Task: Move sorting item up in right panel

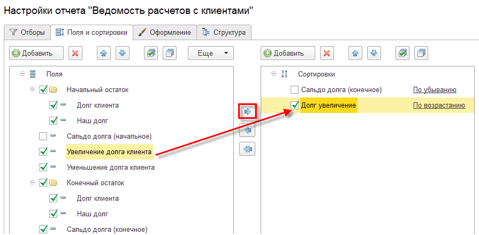Action: click(355, 53)
